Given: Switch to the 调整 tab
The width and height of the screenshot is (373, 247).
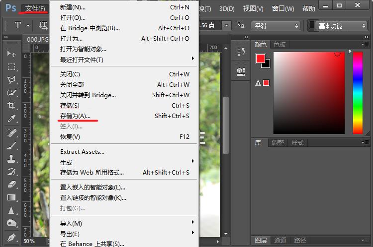Looking at the screenshot, I should pyautogui.click(x=278, y=143).
